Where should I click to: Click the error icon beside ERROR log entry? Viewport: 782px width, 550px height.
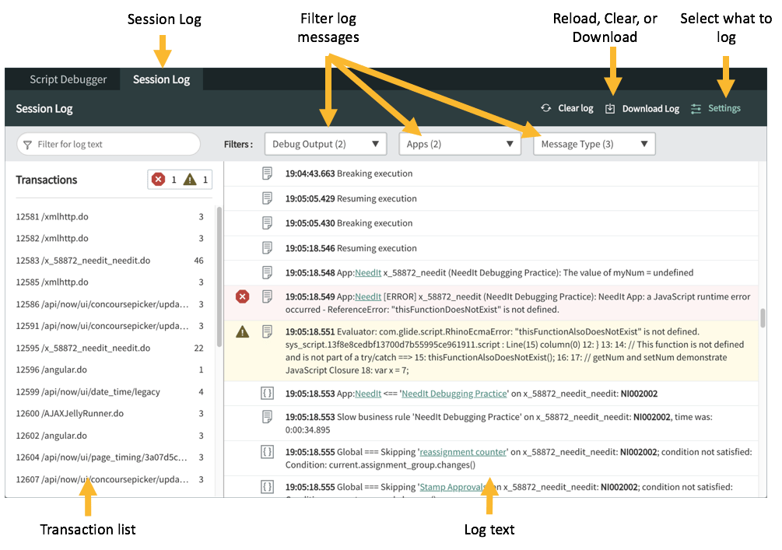(242, 296)
